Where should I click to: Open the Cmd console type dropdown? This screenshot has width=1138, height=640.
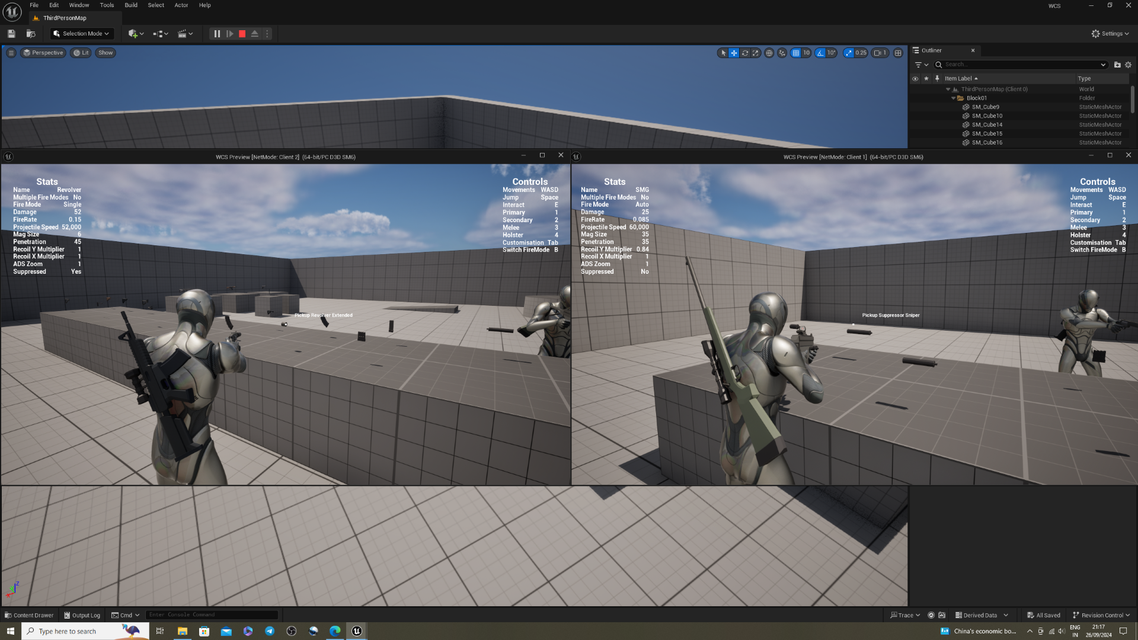[126, 615]
